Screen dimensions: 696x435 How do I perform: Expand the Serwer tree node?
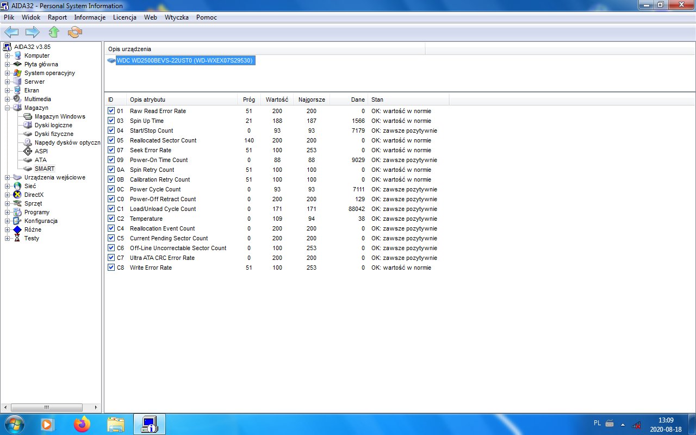(x=7, y=82)
